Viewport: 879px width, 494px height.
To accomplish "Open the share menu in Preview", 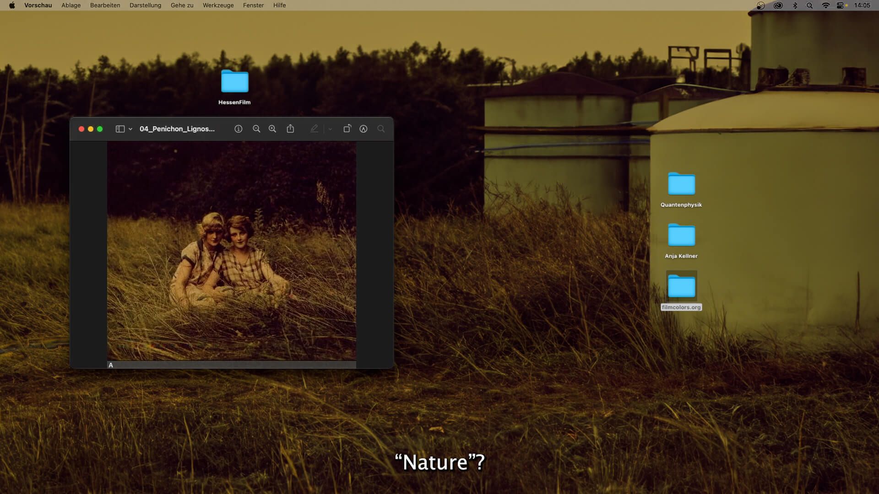I will coord(290,129).
